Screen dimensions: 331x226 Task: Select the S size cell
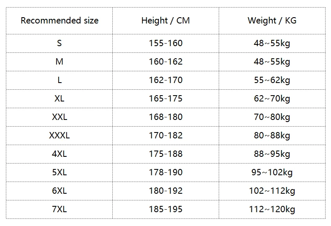coord(59,43)
